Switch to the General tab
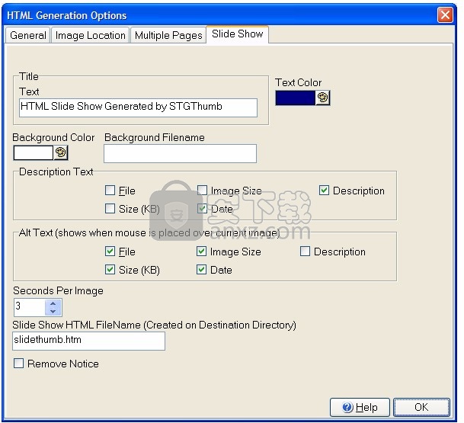Screen dimensions: 464x423 (28, 35)
